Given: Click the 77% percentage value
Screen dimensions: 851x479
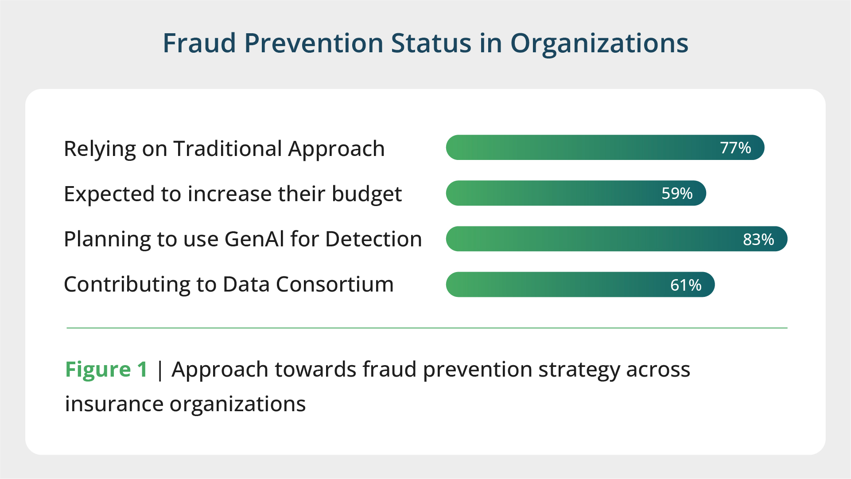Looking at the screenshot, I should tap(735, 148).
